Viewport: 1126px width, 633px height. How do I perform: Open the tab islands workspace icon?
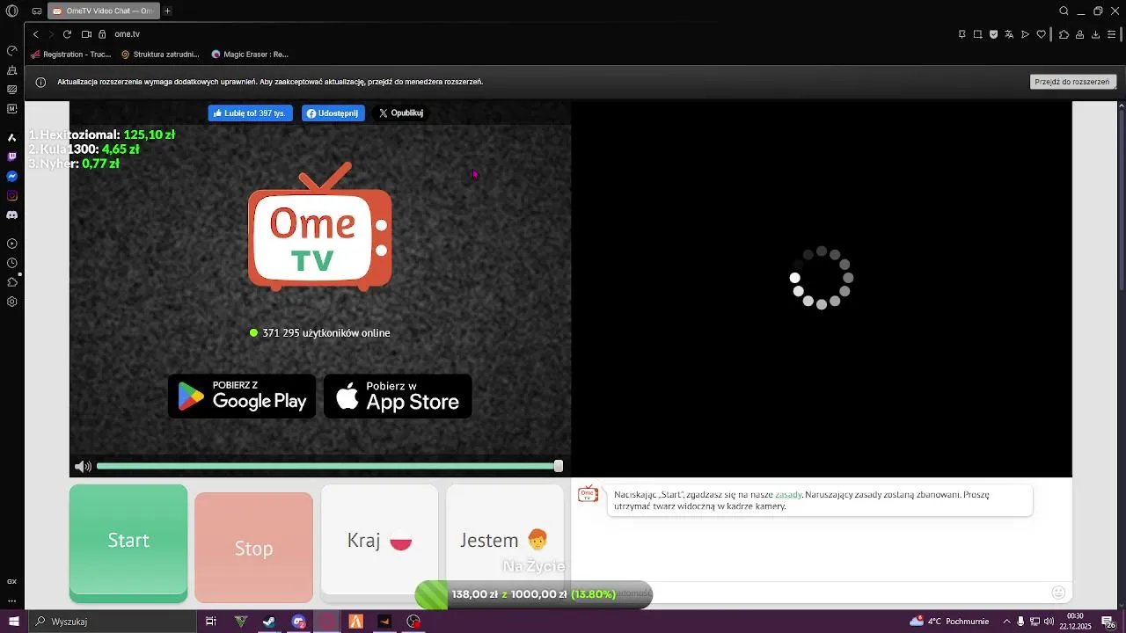tap(36, 11)
